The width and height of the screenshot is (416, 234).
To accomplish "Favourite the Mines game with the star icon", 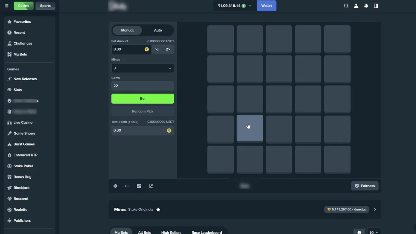I will [158, 210].
